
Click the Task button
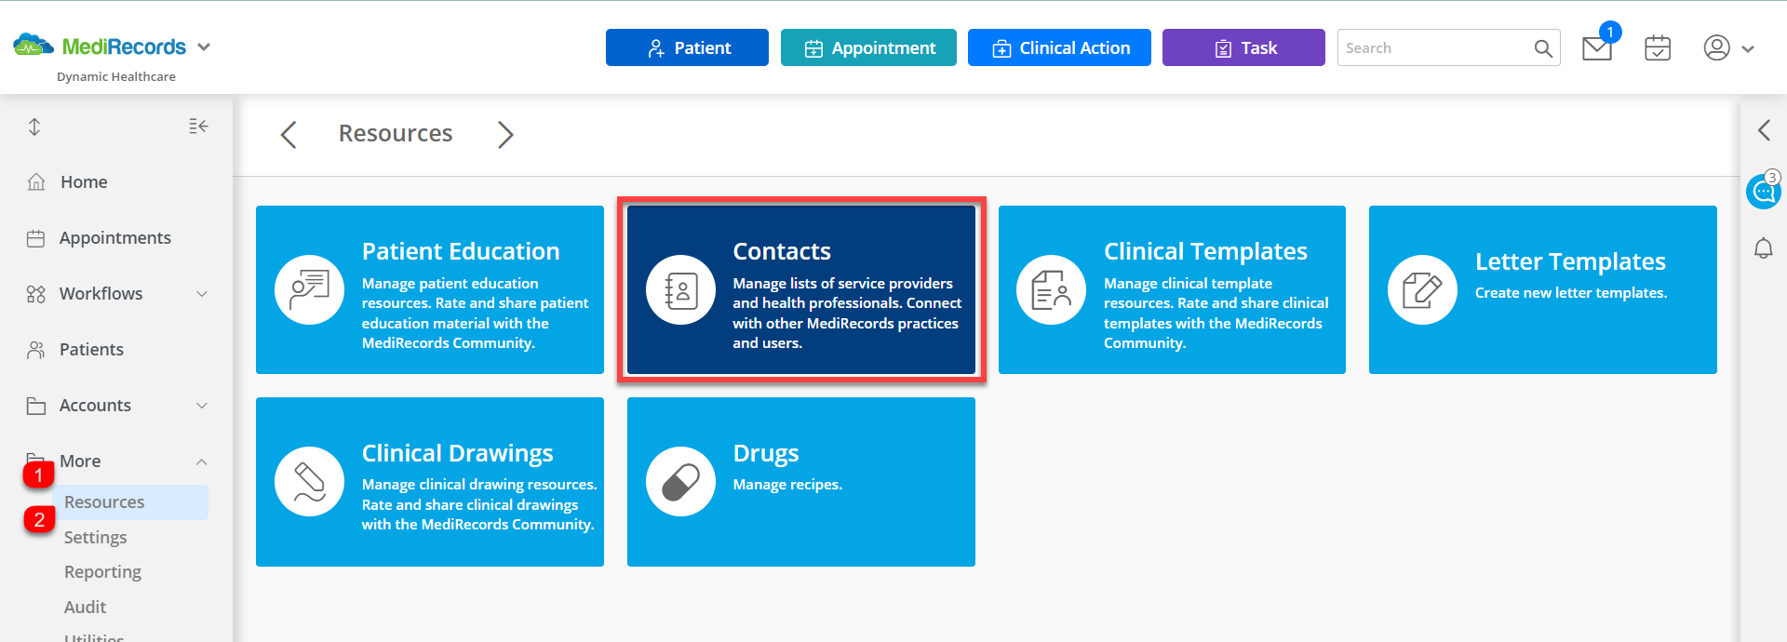pos(1243,47)
